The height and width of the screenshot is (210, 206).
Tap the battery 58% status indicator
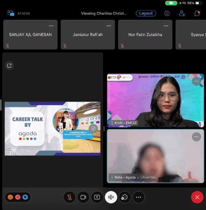(x=195, y=3)
